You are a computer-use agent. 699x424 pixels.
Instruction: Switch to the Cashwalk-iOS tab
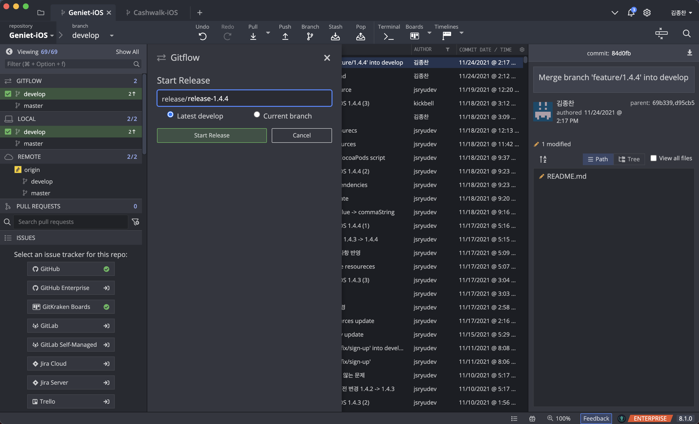(155, 12)
